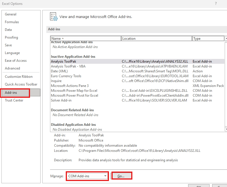
Task: Click the OK button at the bottom
Action: [199, 186]
